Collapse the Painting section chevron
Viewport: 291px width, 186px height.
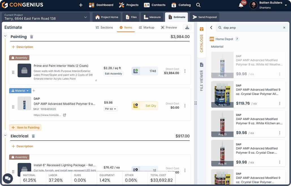pos(5,36)
